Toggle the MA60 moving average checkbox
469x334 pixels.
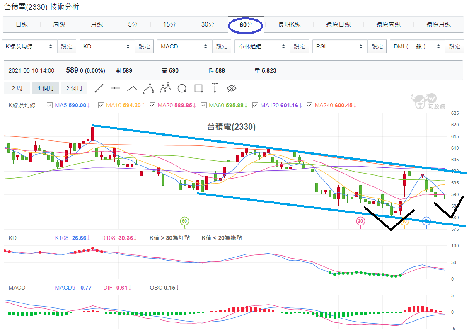(x=204, y=105)
